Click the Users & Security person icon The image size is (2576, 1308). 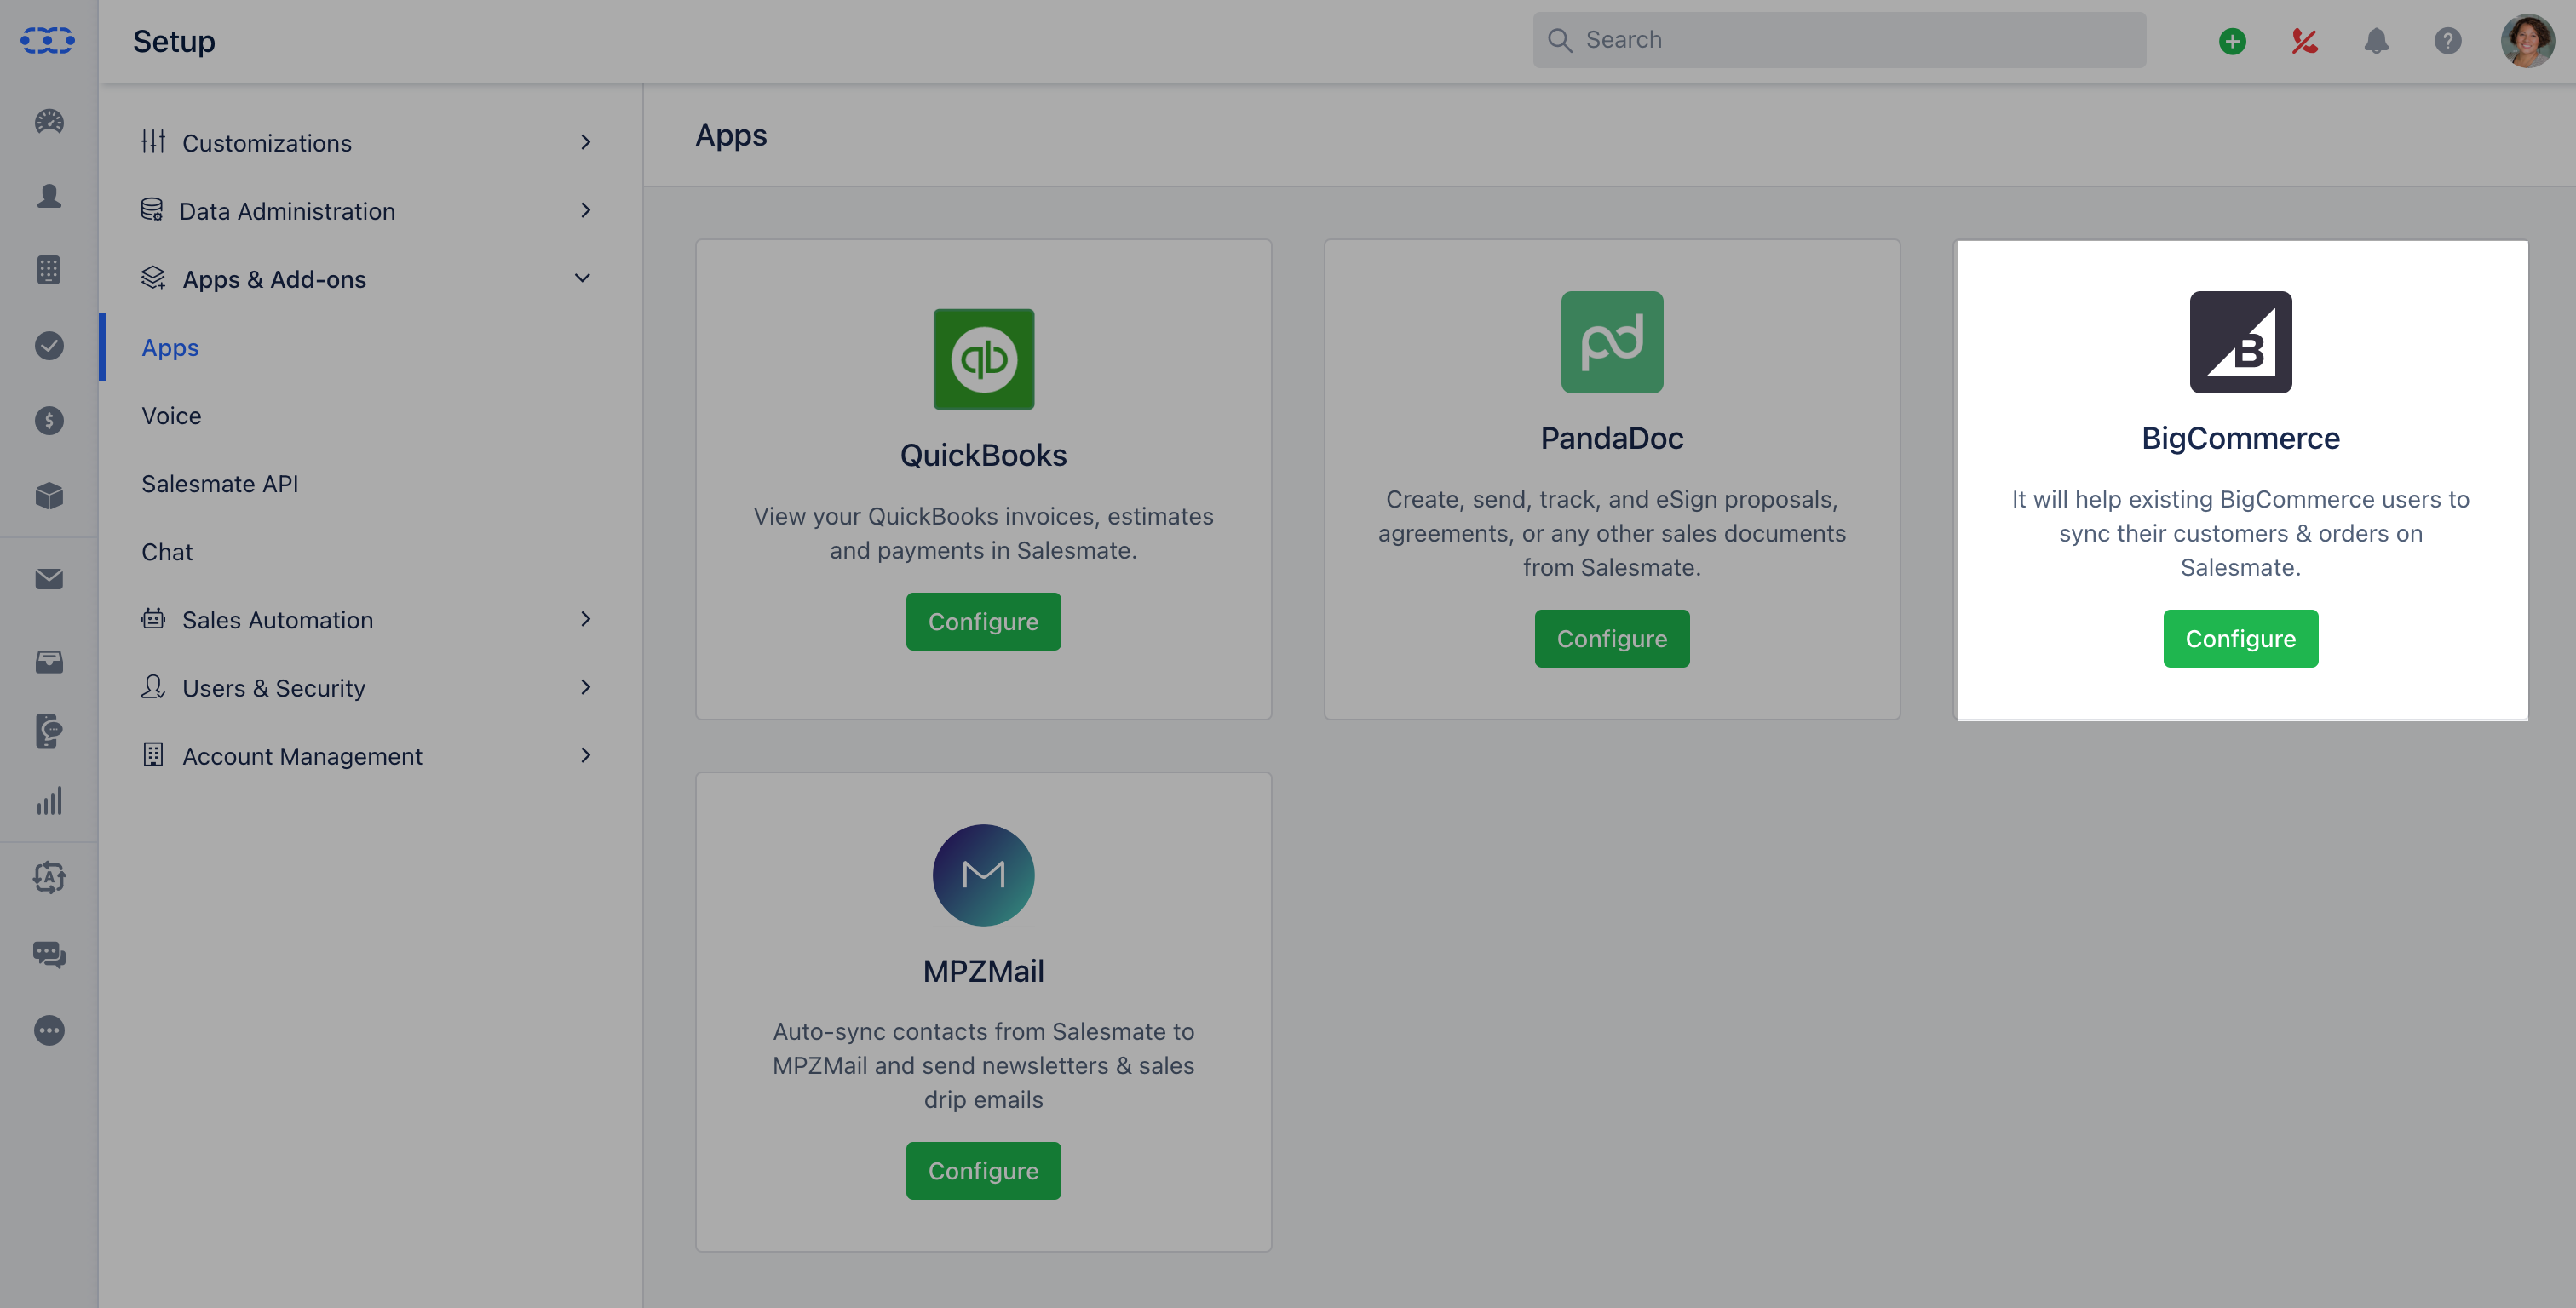point(153,687)
